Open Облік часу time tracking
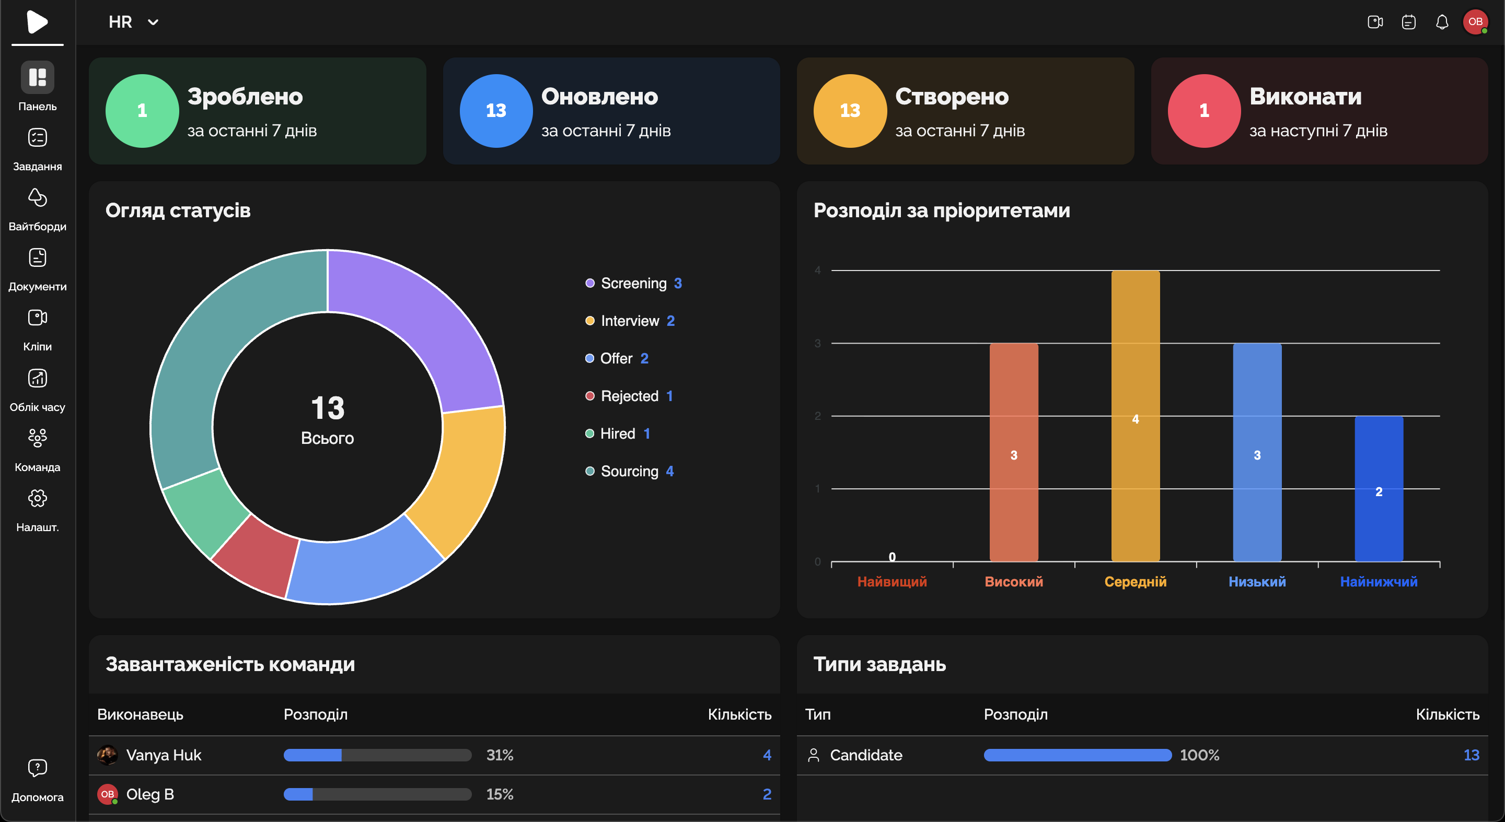Viewport: 1505px width, 822px height. (38, 378)
